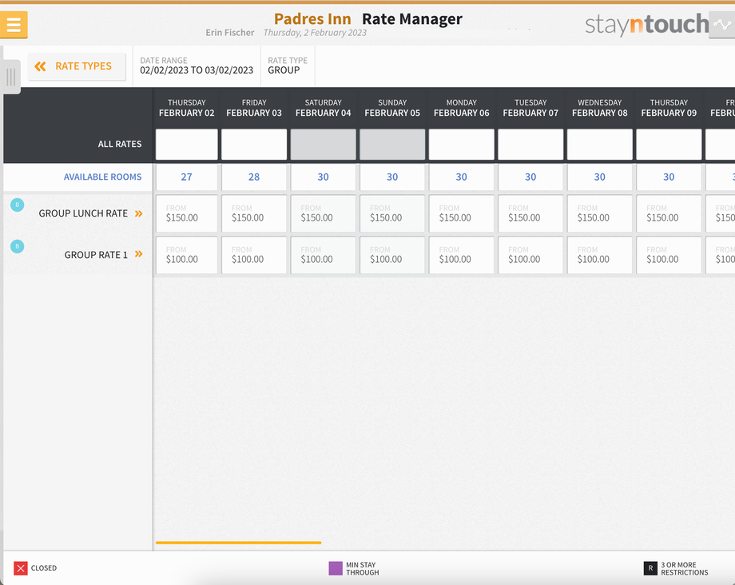Viewport: 735px width, 585px height.
Task: Select All Rates cell for February 06
Action: 461,145
